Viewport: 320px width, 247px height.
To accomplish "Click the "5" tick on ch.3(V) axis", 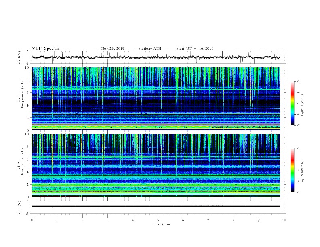I will (28, 201).
